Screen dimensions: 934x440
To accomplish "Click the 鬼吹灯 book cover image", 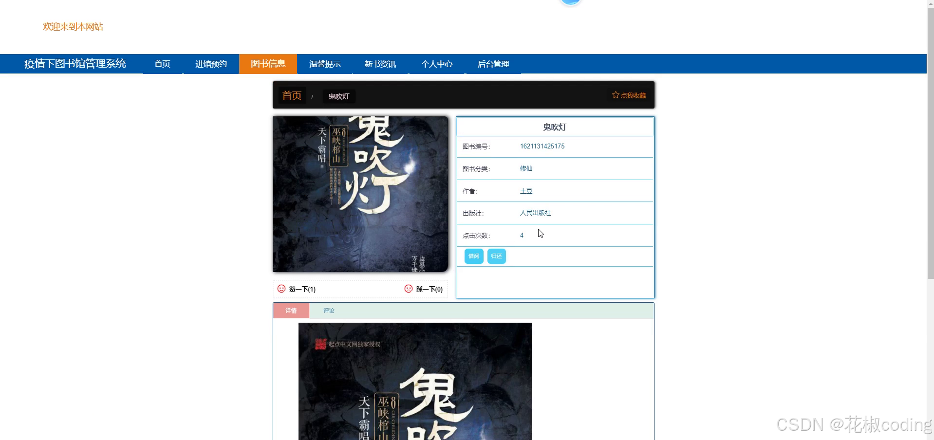I will (x=360, y=194).
